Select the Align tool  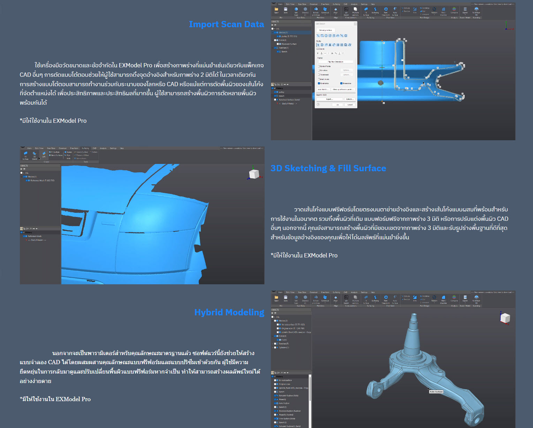[336, 10]
